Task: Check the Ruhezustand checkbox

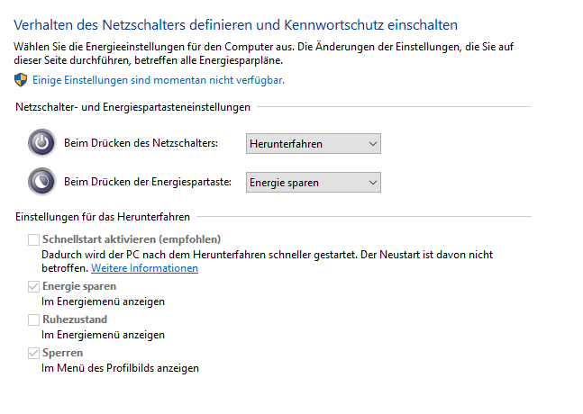Action: 34,319
